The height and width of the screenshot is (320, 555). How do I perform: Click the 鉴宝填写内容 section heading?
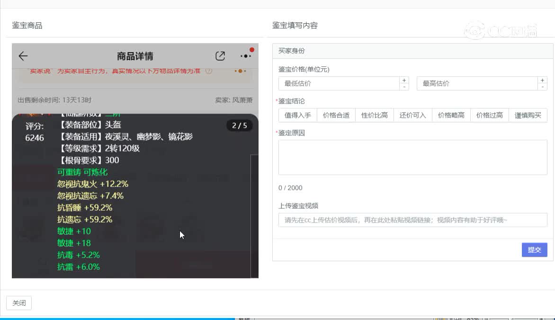pos(295,26)
